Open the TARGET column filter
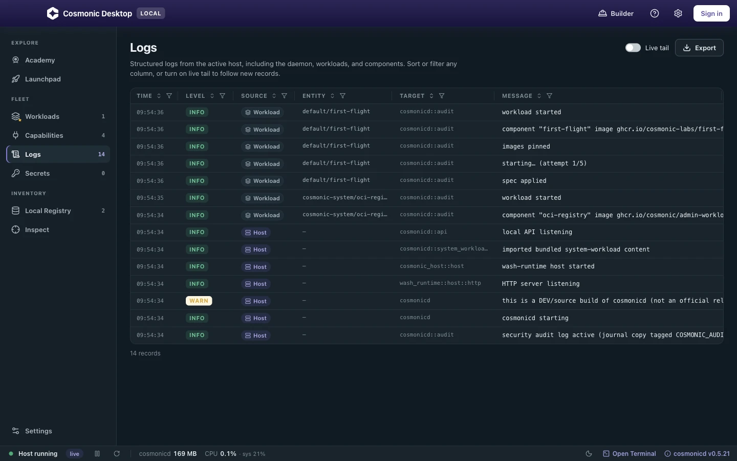 pyautogui.click(x=442, y=96)
